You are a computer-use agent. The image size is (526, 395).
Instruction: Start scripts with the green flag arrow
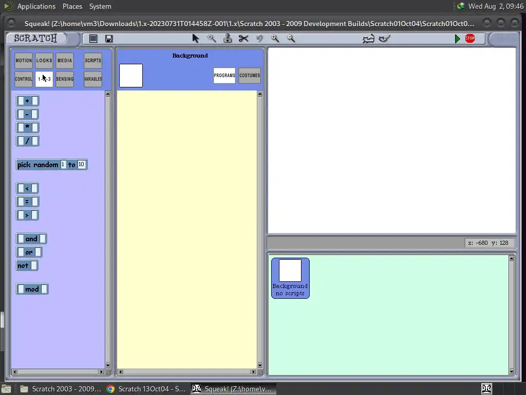(x=457, y=39)
